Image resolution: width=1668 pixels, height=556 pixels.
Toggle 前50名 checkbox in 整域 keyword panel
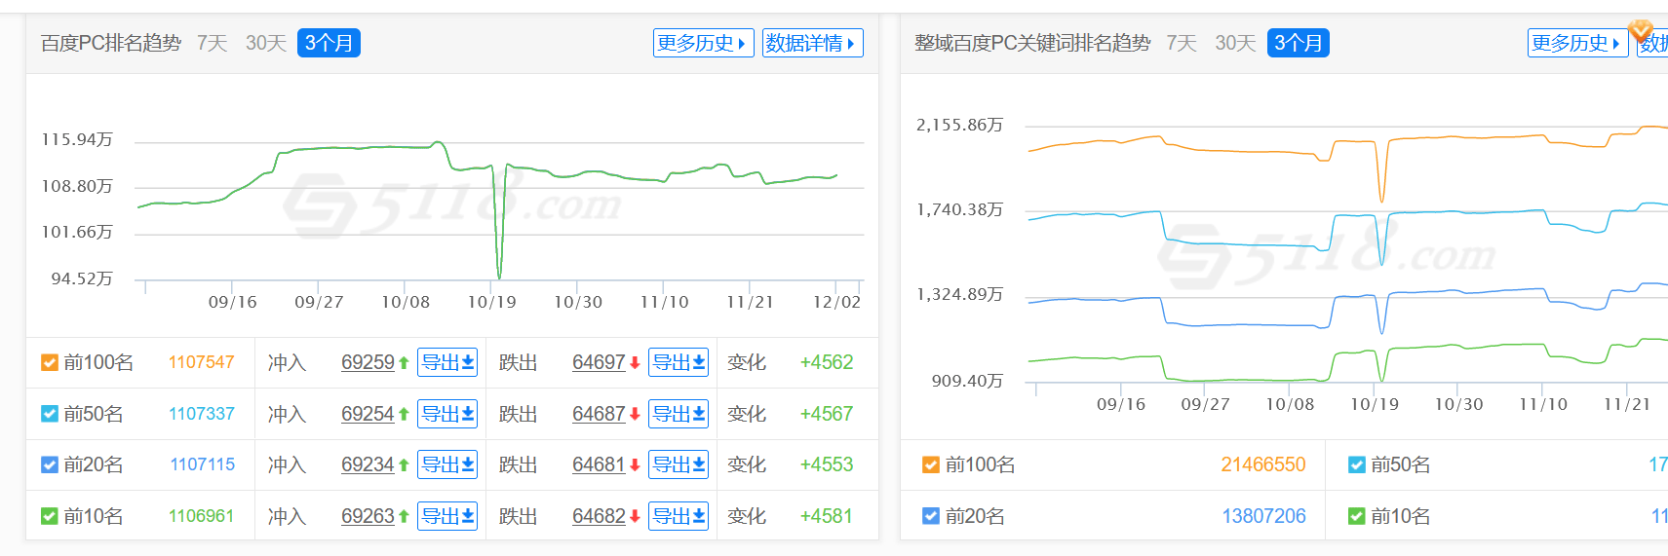click(x=1357, y=465)
